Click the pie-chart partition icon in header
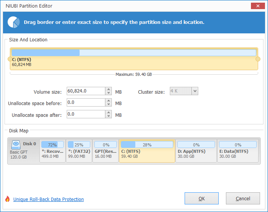This screenshot has height=212, width=268. [x=14, y=22]
